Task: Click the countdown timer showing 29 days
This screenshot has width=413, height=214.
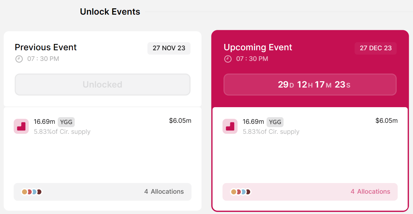Action: coord(310,85)
